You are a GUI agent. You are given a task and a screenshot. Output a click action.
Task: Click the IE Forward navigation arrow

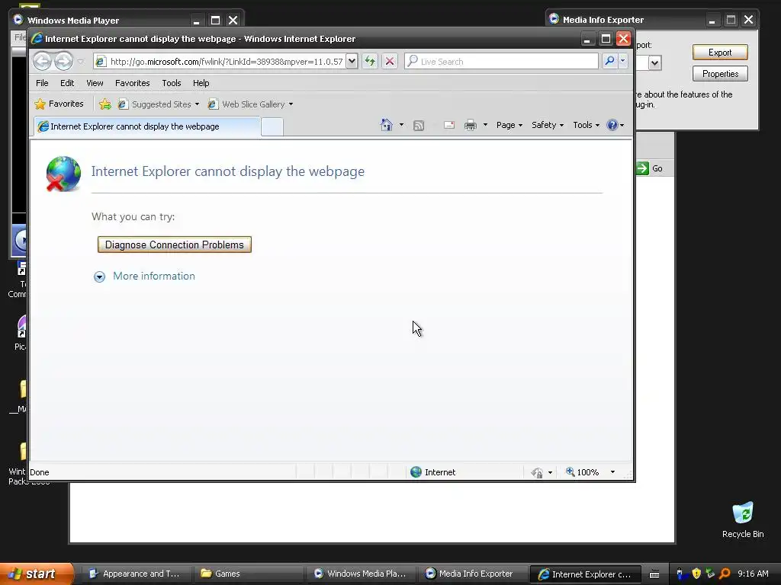[63, 61]
